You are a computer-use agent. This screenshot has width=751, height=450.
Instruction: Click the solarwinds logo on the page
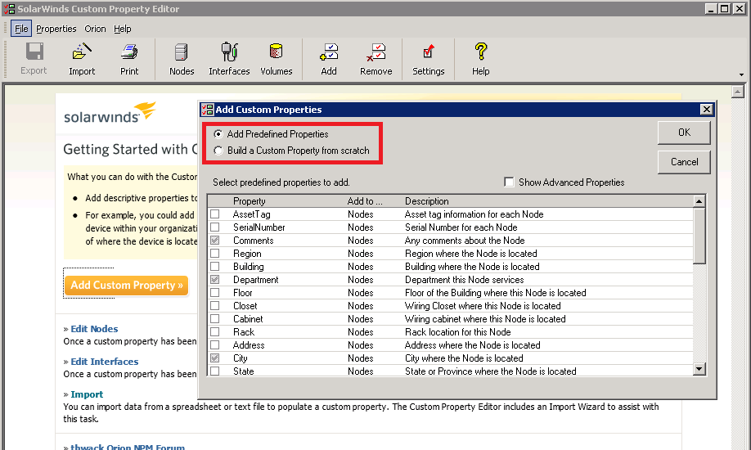pyautogui.click(x=110, y=113)
